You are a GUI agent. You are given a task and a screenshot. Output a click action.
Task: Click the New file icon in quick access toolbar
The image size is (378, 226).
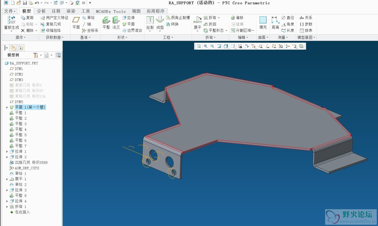(13, 3)
